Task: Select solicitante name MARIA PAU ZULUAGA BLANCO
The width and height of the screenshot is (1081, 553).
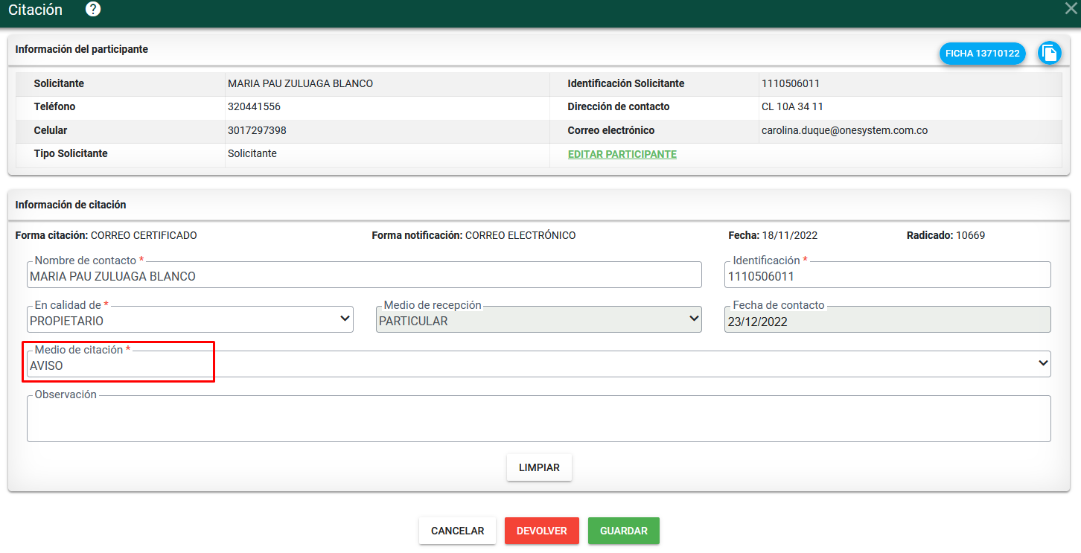Action: pos(300,83)
